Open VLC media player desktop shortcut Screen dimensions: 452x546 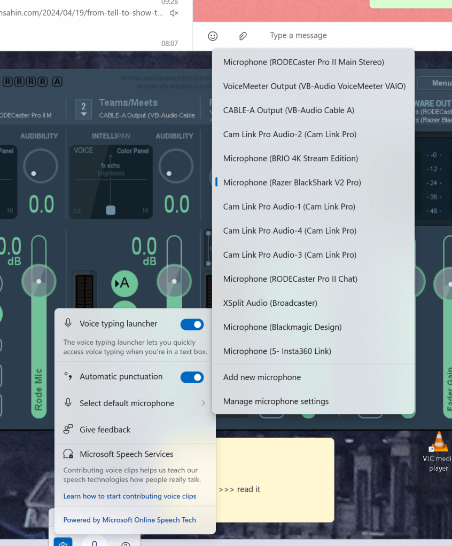tap(439, 452)
